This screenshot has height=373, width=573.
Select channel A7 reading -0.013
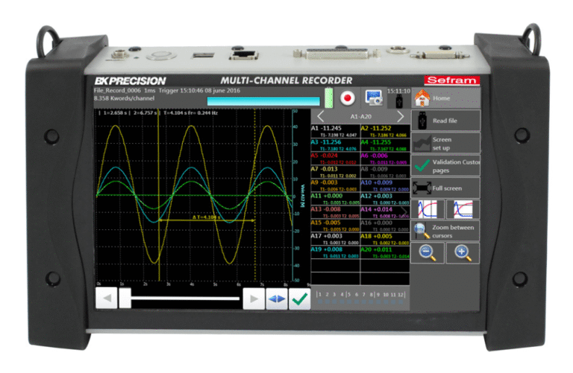(x=335, y=172)
